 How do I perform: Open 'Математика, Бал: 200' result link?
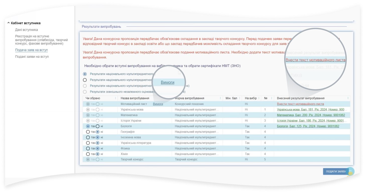coord(311,115)
